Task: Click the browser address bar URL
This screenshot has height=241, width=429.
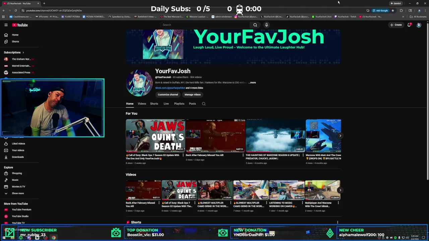Action: 54,10
